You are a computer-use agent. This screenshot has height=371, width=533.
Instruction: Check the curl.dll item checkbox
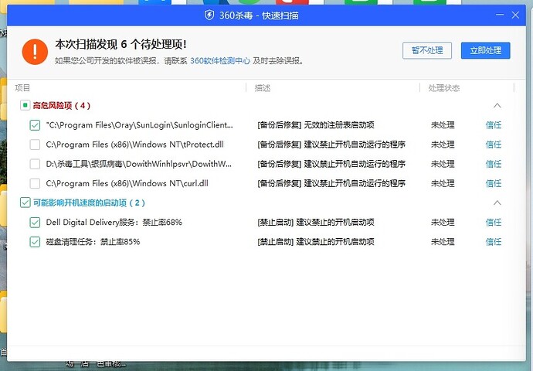(x=35, y=183)
